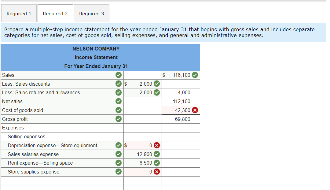This screenshot has height=190, width=330.
Task: Click the NELSON COMPANY header
Action: tap(96, 48)
